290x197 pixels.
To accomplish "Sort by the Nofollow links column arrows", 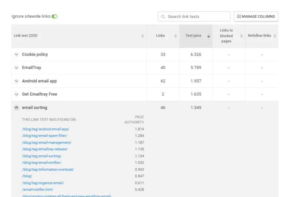I will (275, 36).
